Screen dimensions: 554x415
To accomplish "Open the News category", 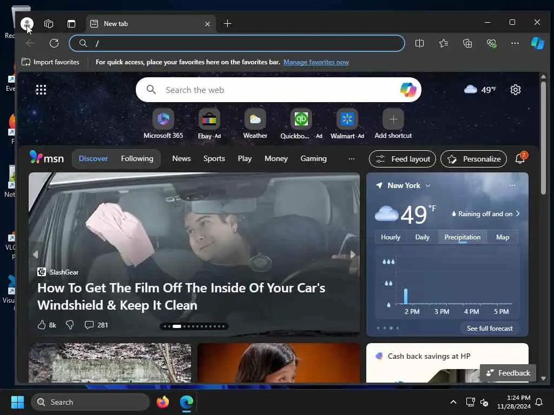I will click(x=181, y=159).
